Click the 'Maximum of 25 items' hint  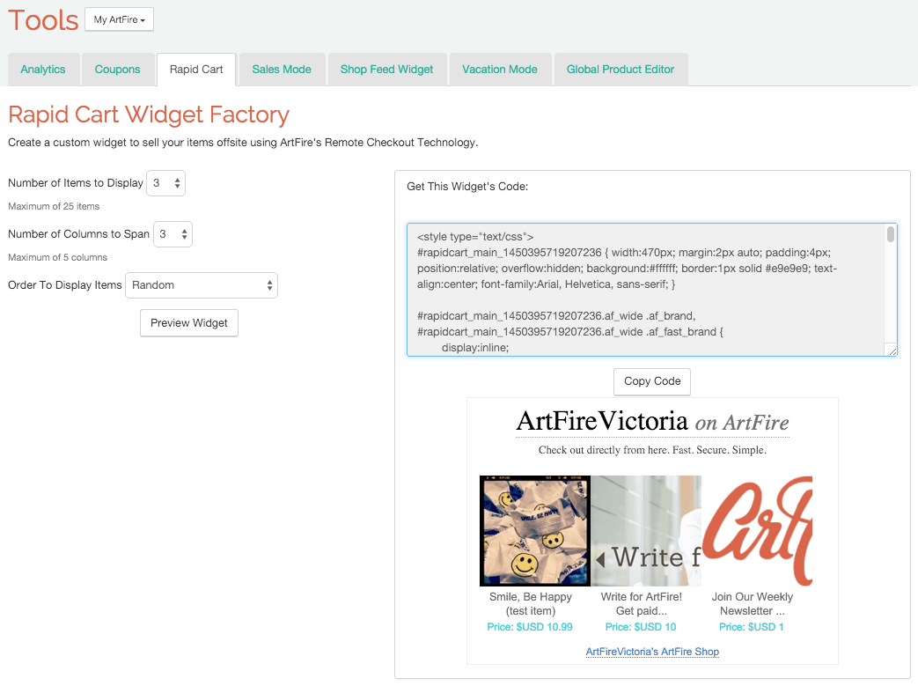[x=54, y=206]
